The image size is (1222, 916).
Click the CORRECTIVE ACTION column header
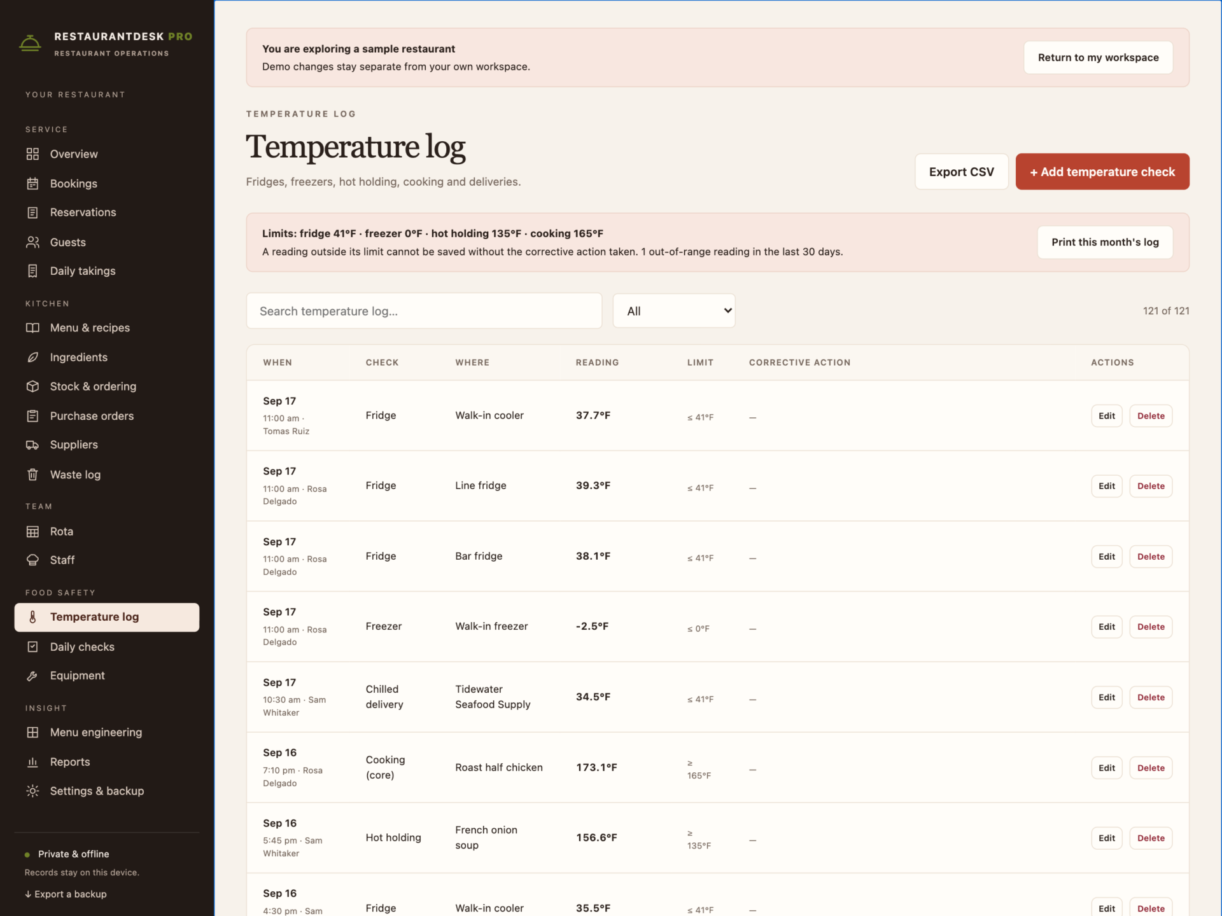tap(799, 363)
